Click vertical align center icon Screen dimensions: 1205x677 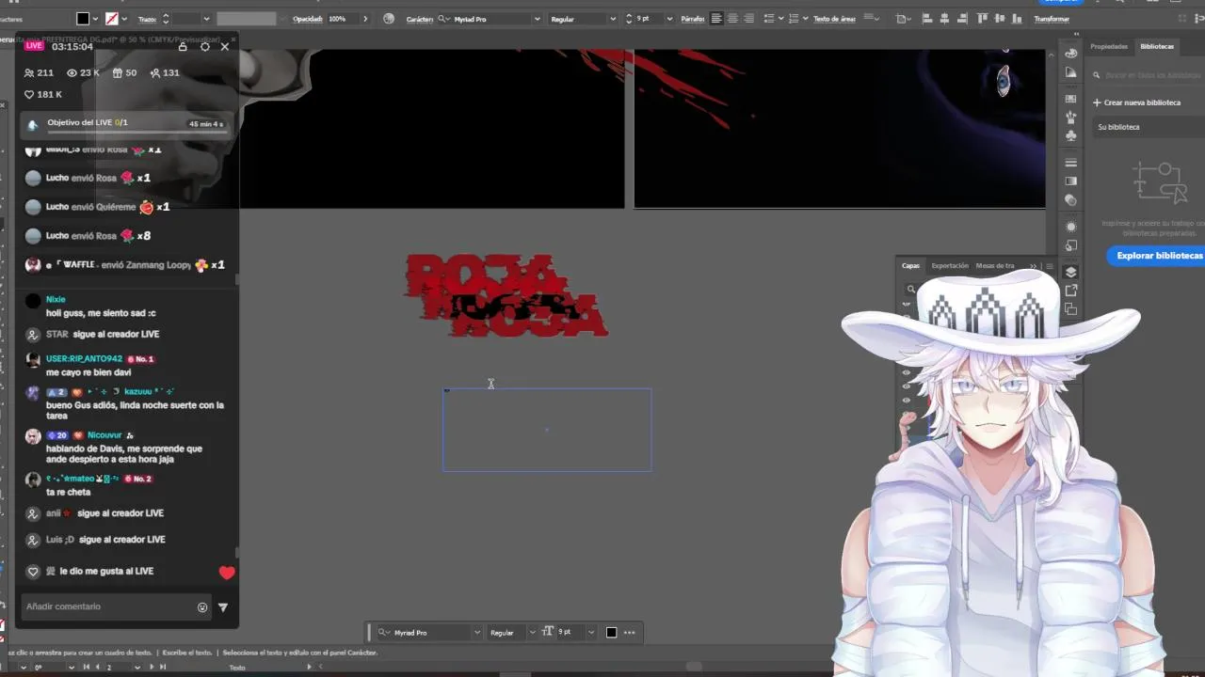[x=1000, y=19]
